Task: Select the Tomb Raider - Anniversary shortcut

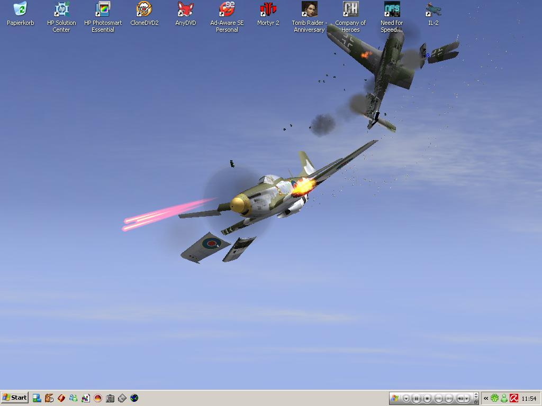Action: coord(309,17)
